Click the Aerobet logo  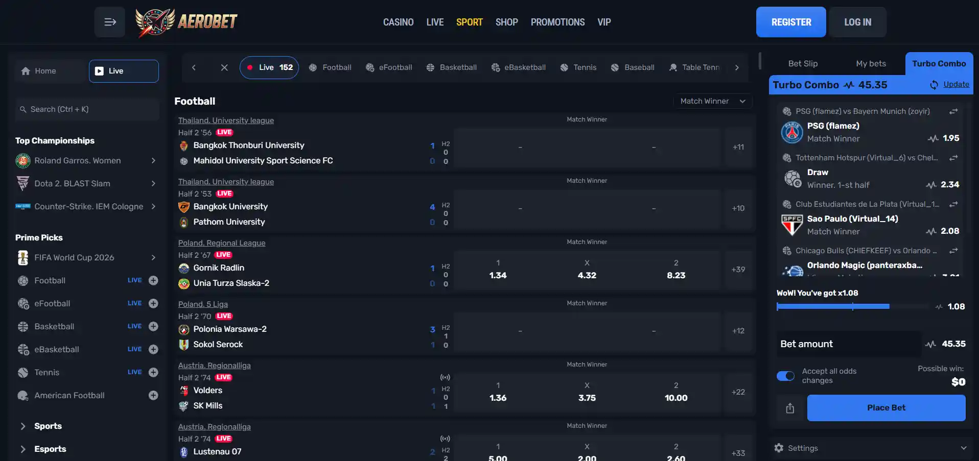(187, 22)
